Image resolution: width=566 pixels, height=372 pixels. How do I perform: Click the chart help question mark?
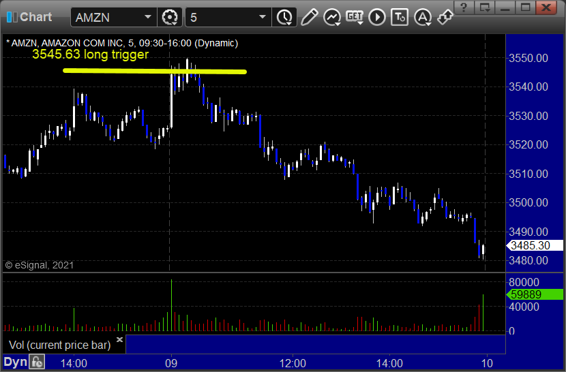pos(464,7)
